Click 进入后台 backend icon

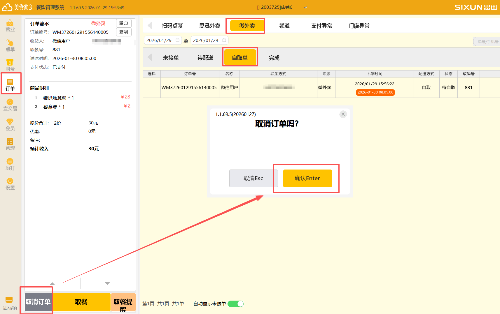(x=10, y=303)
